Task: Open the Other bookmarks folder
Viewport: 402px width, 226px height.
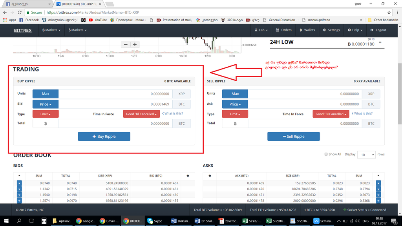Action: click(x=383, y=20)
